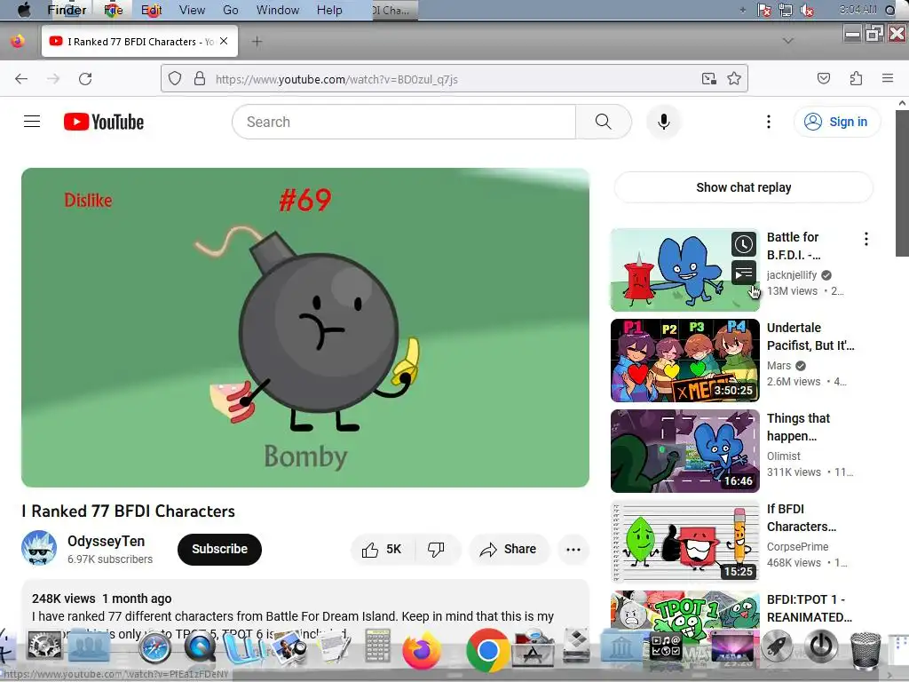Reload the page with refresh icon
This screenshot has width=909, height=682.
(x=85, y=79)
